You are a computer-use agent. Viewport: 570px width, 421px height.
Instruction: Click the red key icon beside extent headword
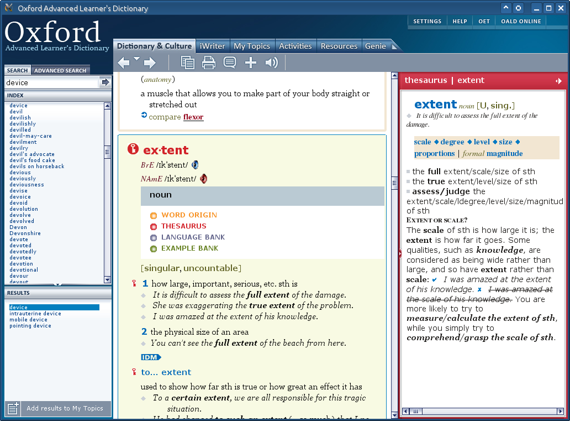tap(133, 149)
